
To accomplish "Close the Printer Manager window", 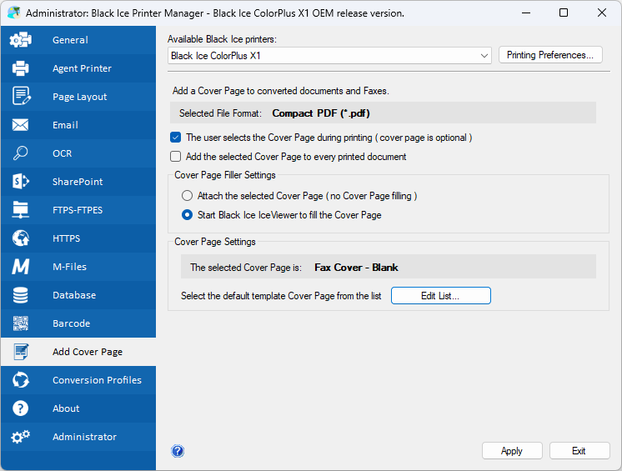I will tap(602, 13).
